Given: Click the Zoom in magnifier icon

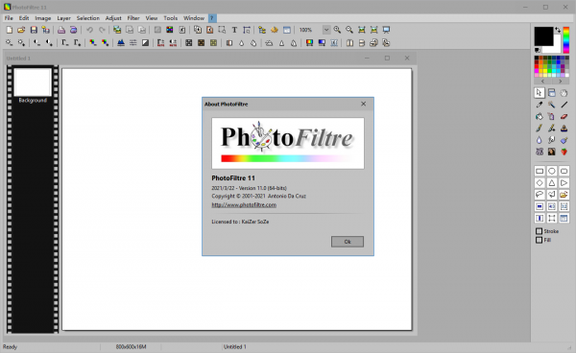Looking at the screenshot, I should (337, 30).
